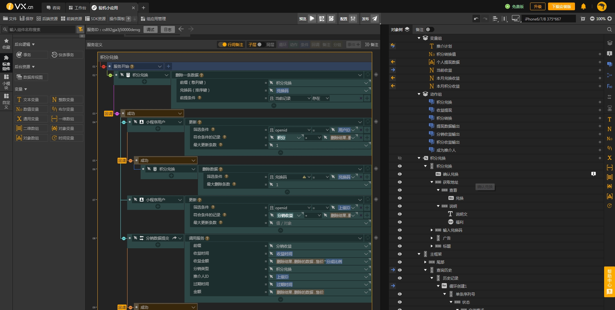This screenshot has height=310, width=615.
Task: Open the 后端资源 menu
Action: (47, 19)
